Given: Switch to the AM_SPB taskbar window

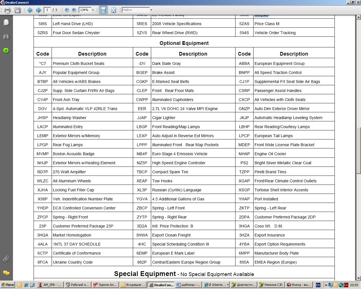Looking at the screenshot, I should [x=50, y=285].
